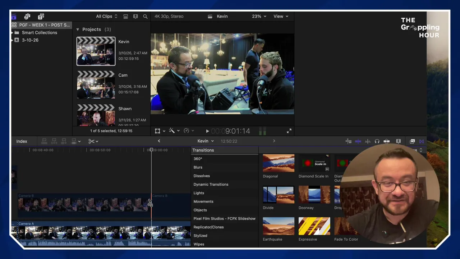The width and height of the screenshot is (460, 259).
Task: Open the enhancements magic wand icon
Action: 172,131
